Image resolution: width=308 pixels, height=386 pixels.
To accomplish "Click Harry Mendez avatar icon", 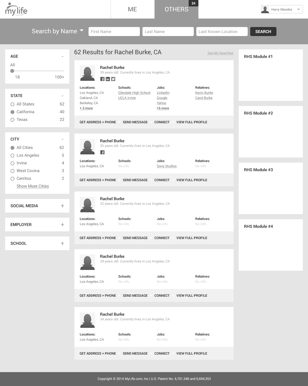I will pyautogui.click(x=265, y=9).
